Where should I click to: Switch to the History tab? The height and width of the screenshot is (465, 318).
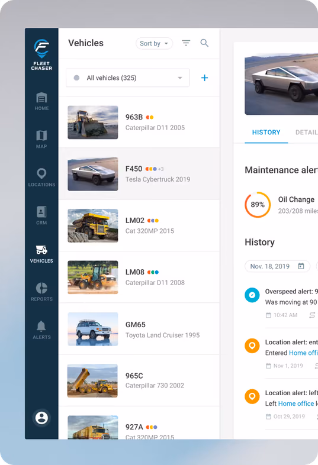pos(266,133)
